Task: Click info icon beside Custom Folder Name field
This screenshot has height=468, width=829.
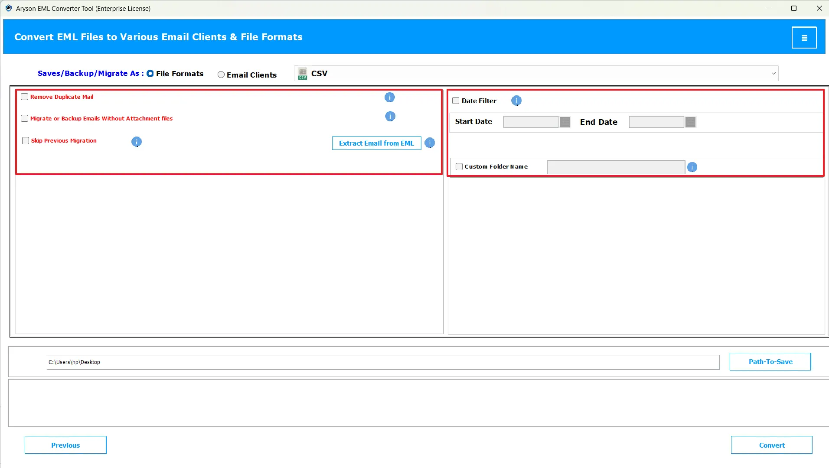Action: click(692, 167)
